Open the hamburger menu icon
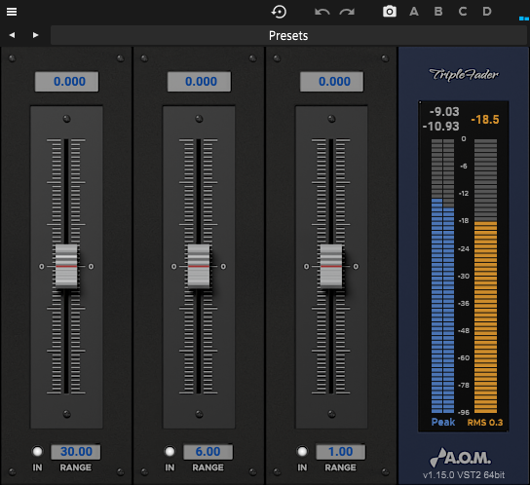The image size is (530, 485). tap(12, 12)
